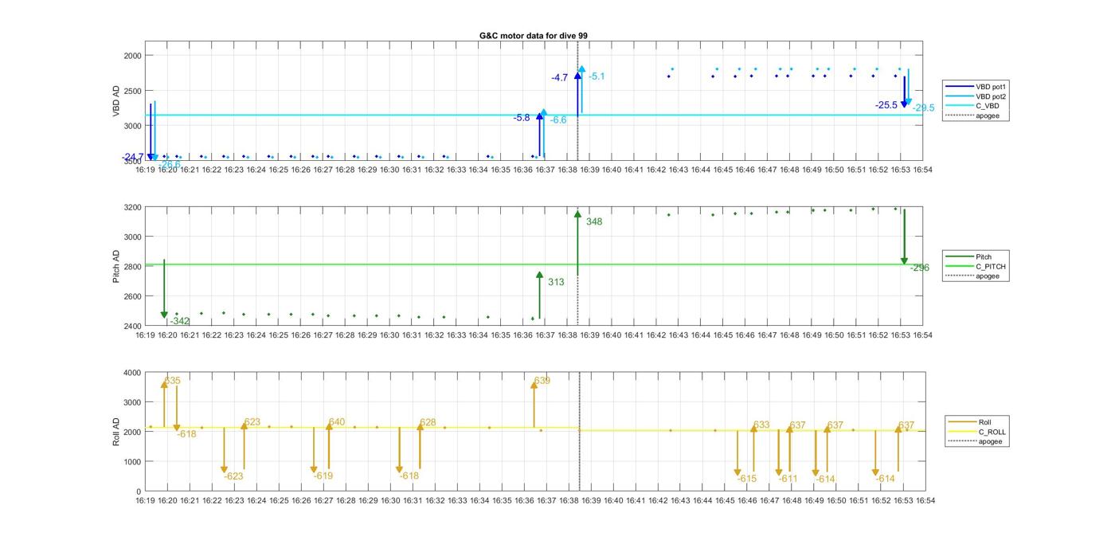
Task: Select the 'VBD pot2' legend entry
Action: pyautogui.click(x=974, y=96)
